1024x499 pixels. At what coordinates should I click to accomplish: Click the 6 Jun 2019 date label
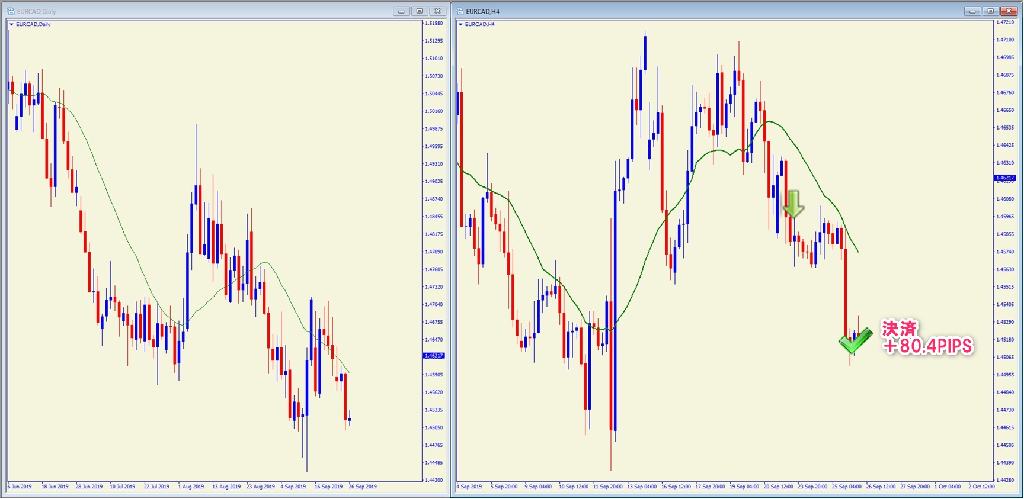click(x=20, y=487)
